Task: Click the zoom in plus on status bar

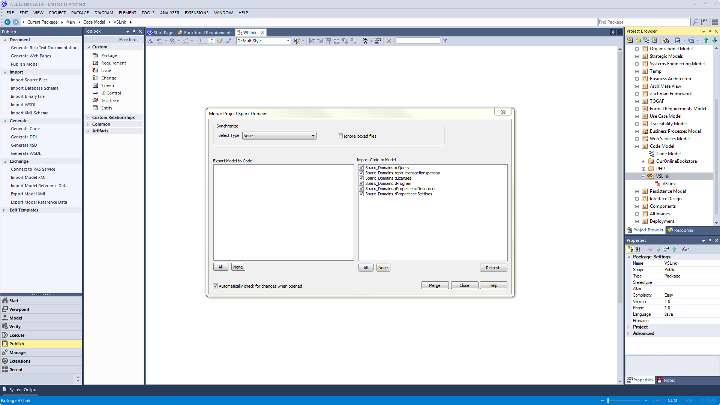Action: (646, 400)
